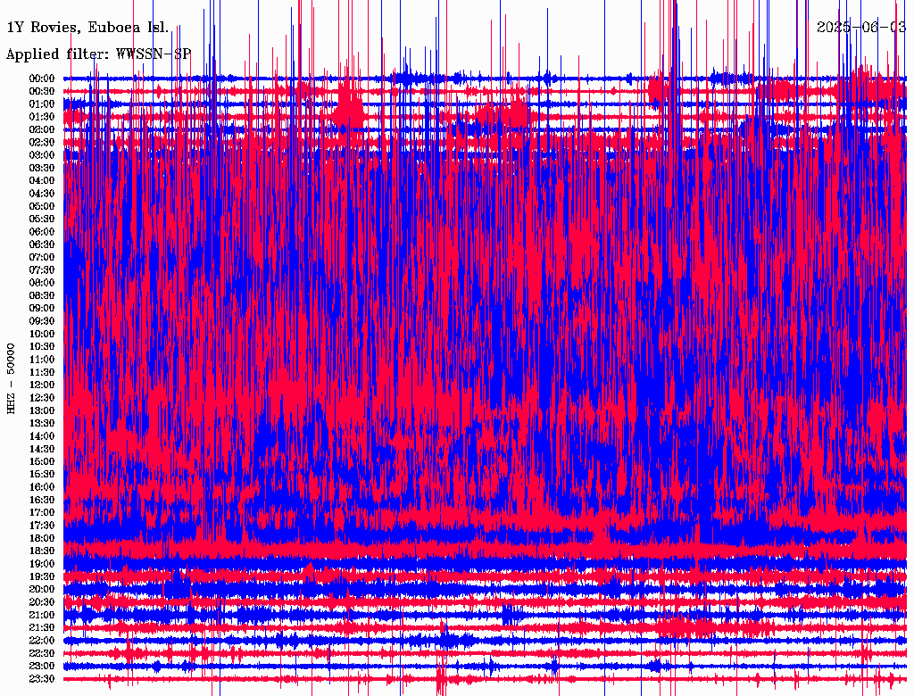Select the 20:00 time label

click(42, 589)
